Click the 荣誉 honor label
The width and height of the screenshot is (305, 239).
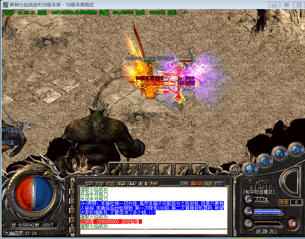284,203
